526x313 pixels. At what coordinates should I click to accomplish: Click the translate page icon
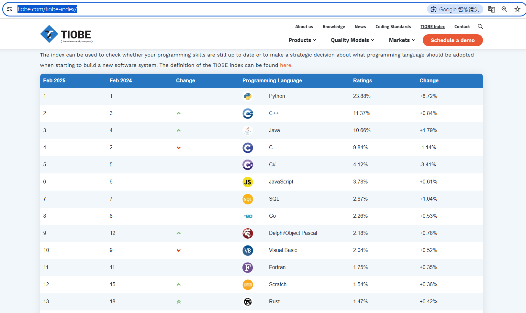tap(491, 9)
